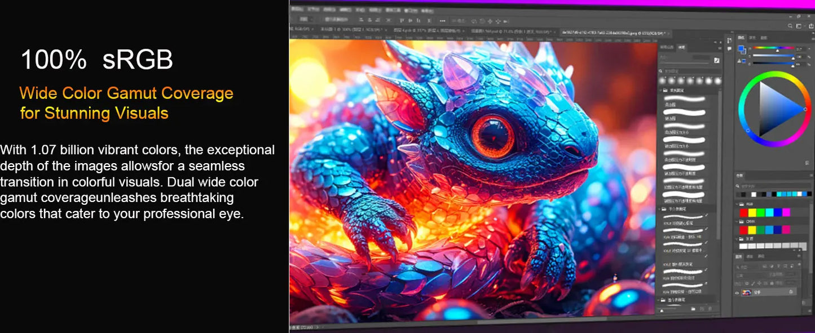Open the workspace dropdown at top right

(799, 25)
